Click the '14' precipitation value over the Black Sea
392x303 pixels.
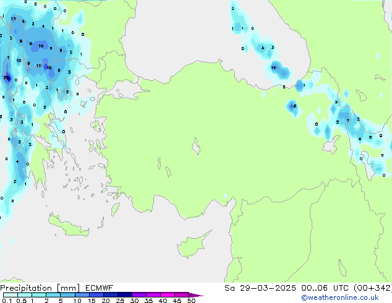tap(273, 67)
